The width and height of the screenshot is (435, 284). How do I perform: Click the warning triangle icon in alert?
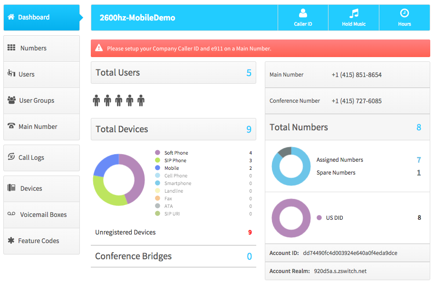click(x=99, y=48)
